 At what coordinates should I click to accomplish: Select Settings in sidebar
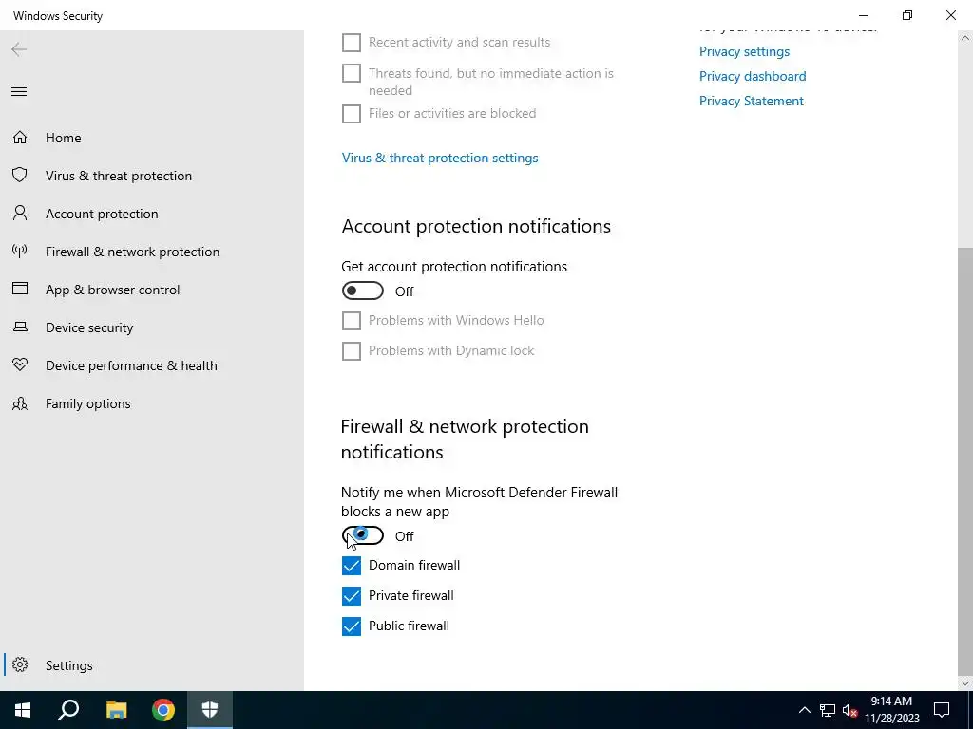tap(152, 664)
